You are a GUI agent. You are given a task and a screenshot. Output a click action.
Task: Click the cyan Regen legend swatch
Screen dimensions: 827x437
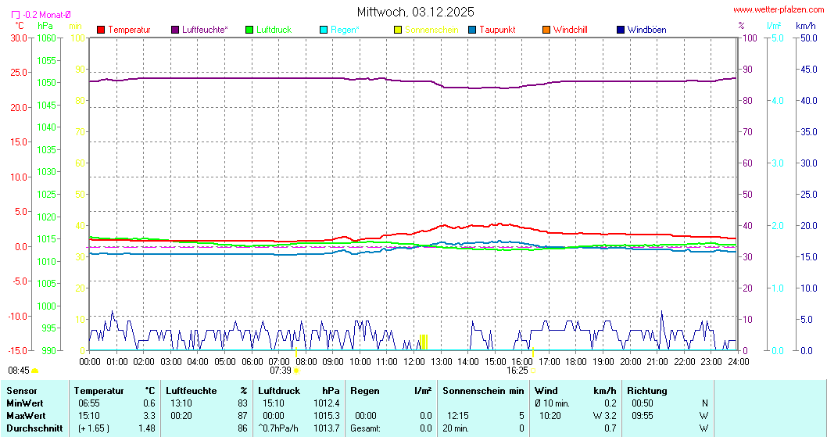click(324, 30)
